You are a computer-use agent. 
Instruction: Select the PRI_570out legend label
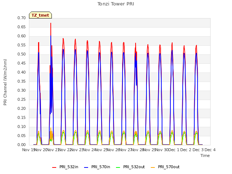(x=169, y=167)
